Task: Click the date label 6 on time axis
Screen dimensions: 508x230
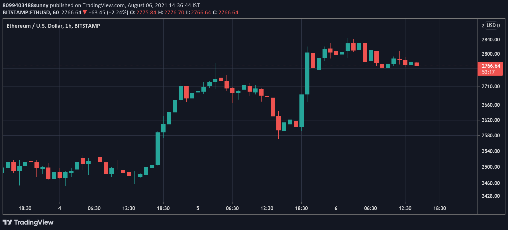Action: click(336, 208)
